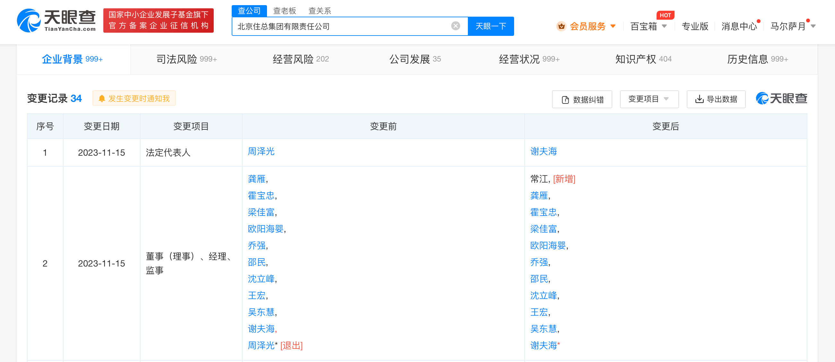Open 谢夫海* link in row 2 变更后
Viewport: 835px width, 362px height.
coord(545,345)
